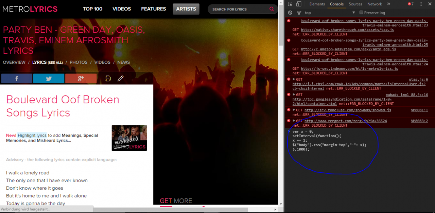This screenshot has height=213, width=435.
Task: Click the print lyrics icon
Action: pos(108,79)
